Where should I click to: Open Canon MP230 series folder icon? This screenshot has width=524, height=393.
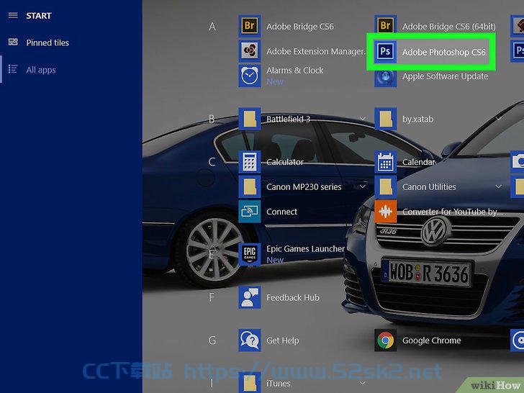click(250, 187)
